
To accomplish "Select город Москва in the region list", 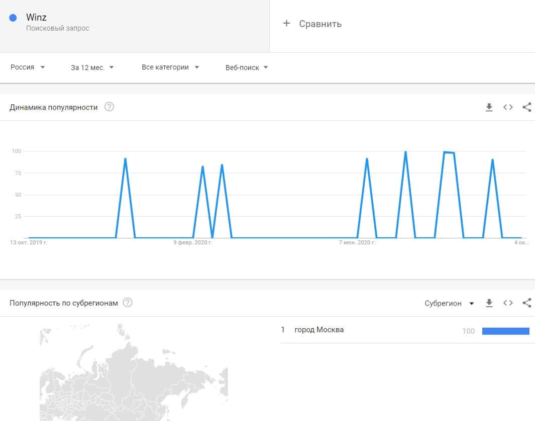I will (319, 330).
